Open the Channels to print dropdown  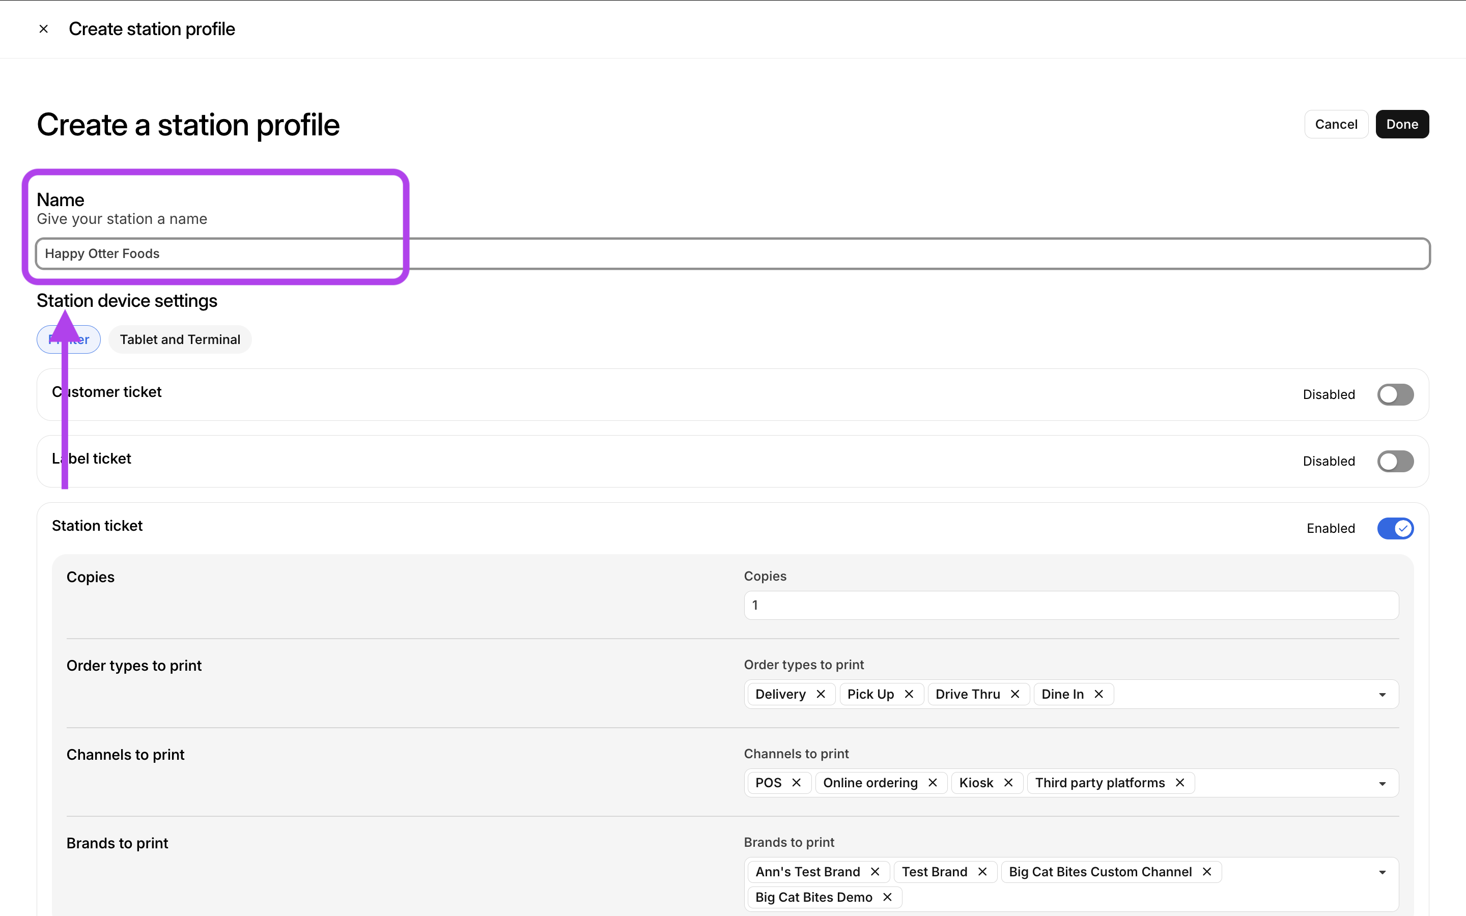pyautogui.click(x=1382, y=782)
